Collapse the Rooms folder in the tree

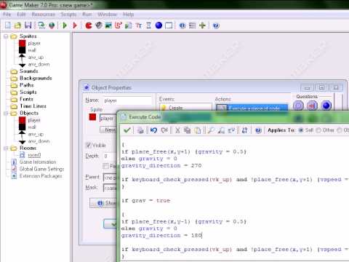(x=6, y=148)
